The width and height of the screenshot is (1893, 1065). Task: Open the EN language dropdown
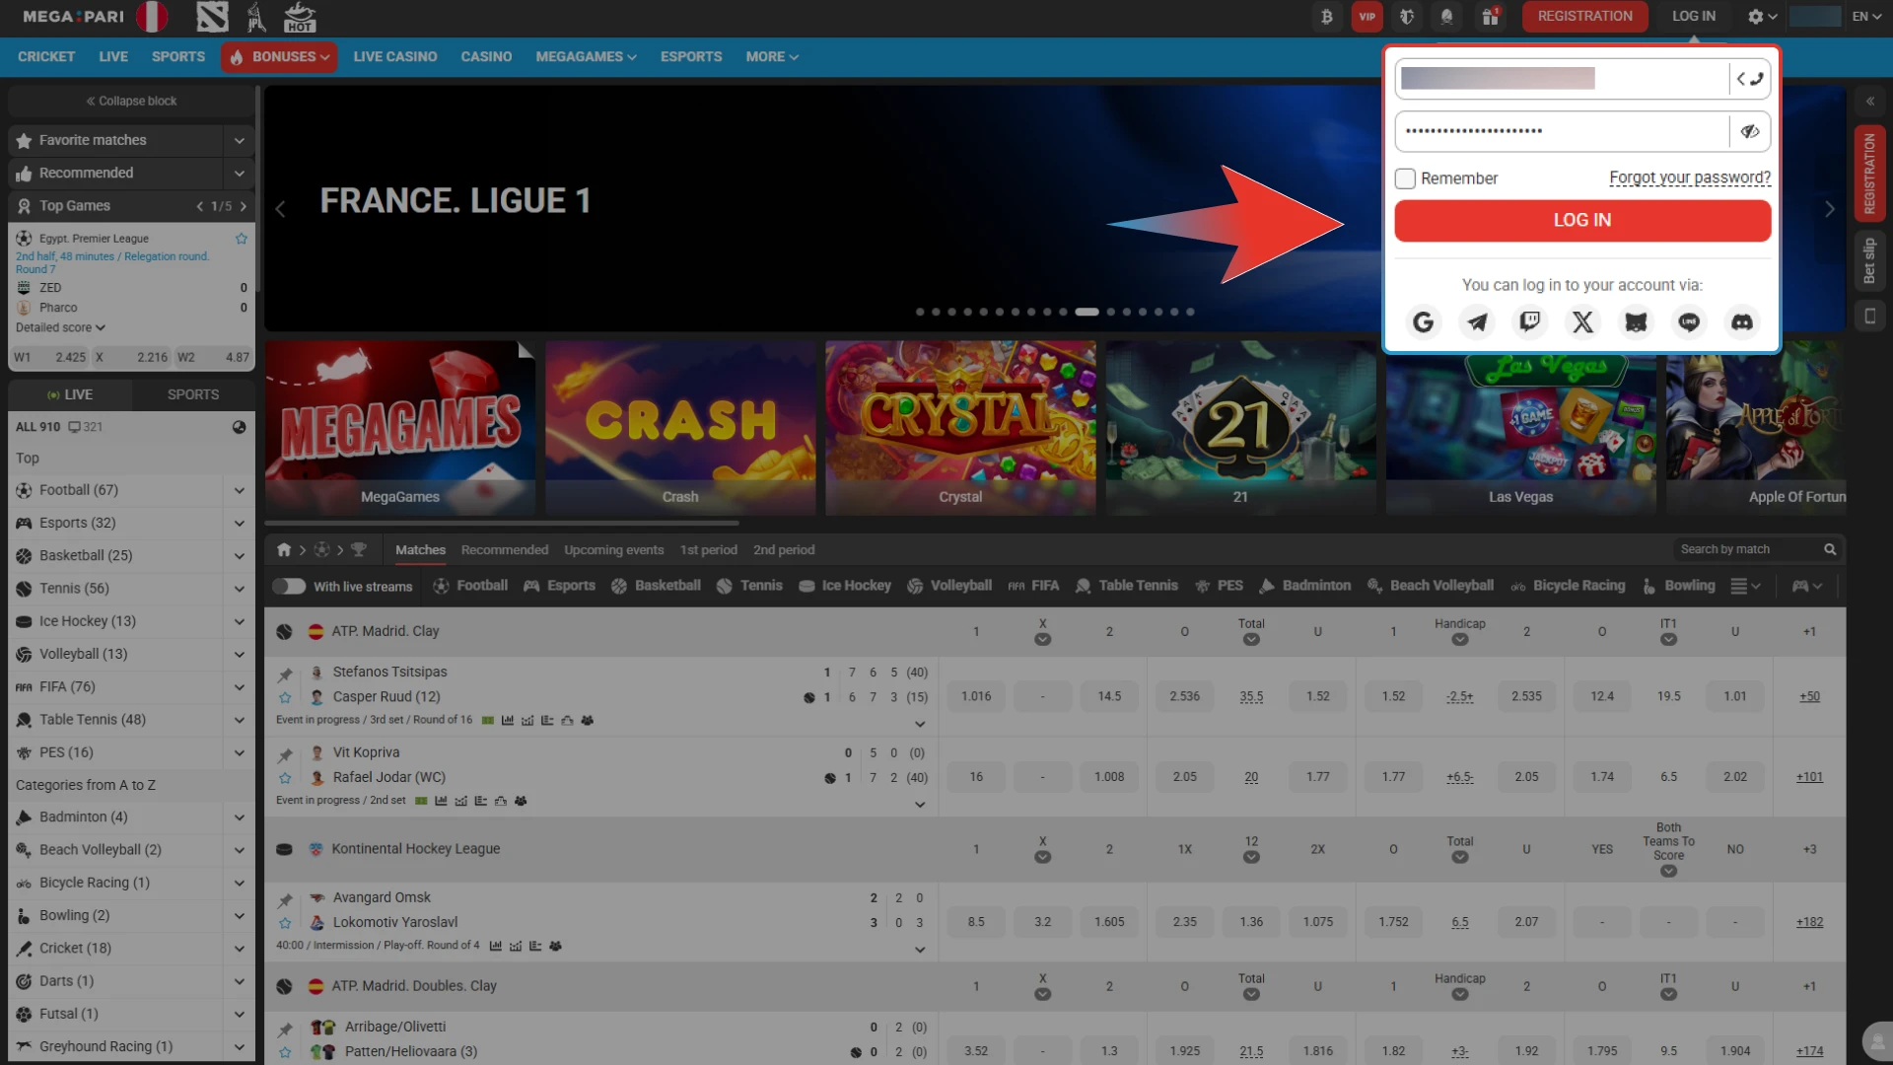(x=1865, y=17)
